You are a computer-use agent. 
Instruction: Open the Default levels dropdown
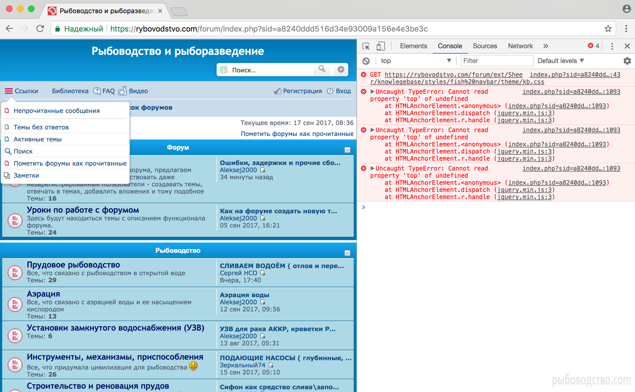point(560,61)
